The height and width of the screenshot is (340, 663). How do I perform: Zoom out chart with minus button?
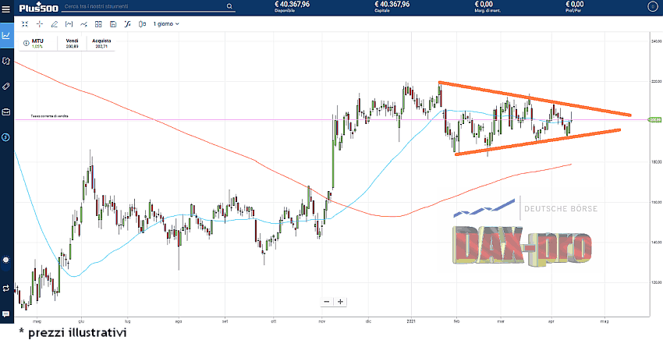click(x=326, y=302)
